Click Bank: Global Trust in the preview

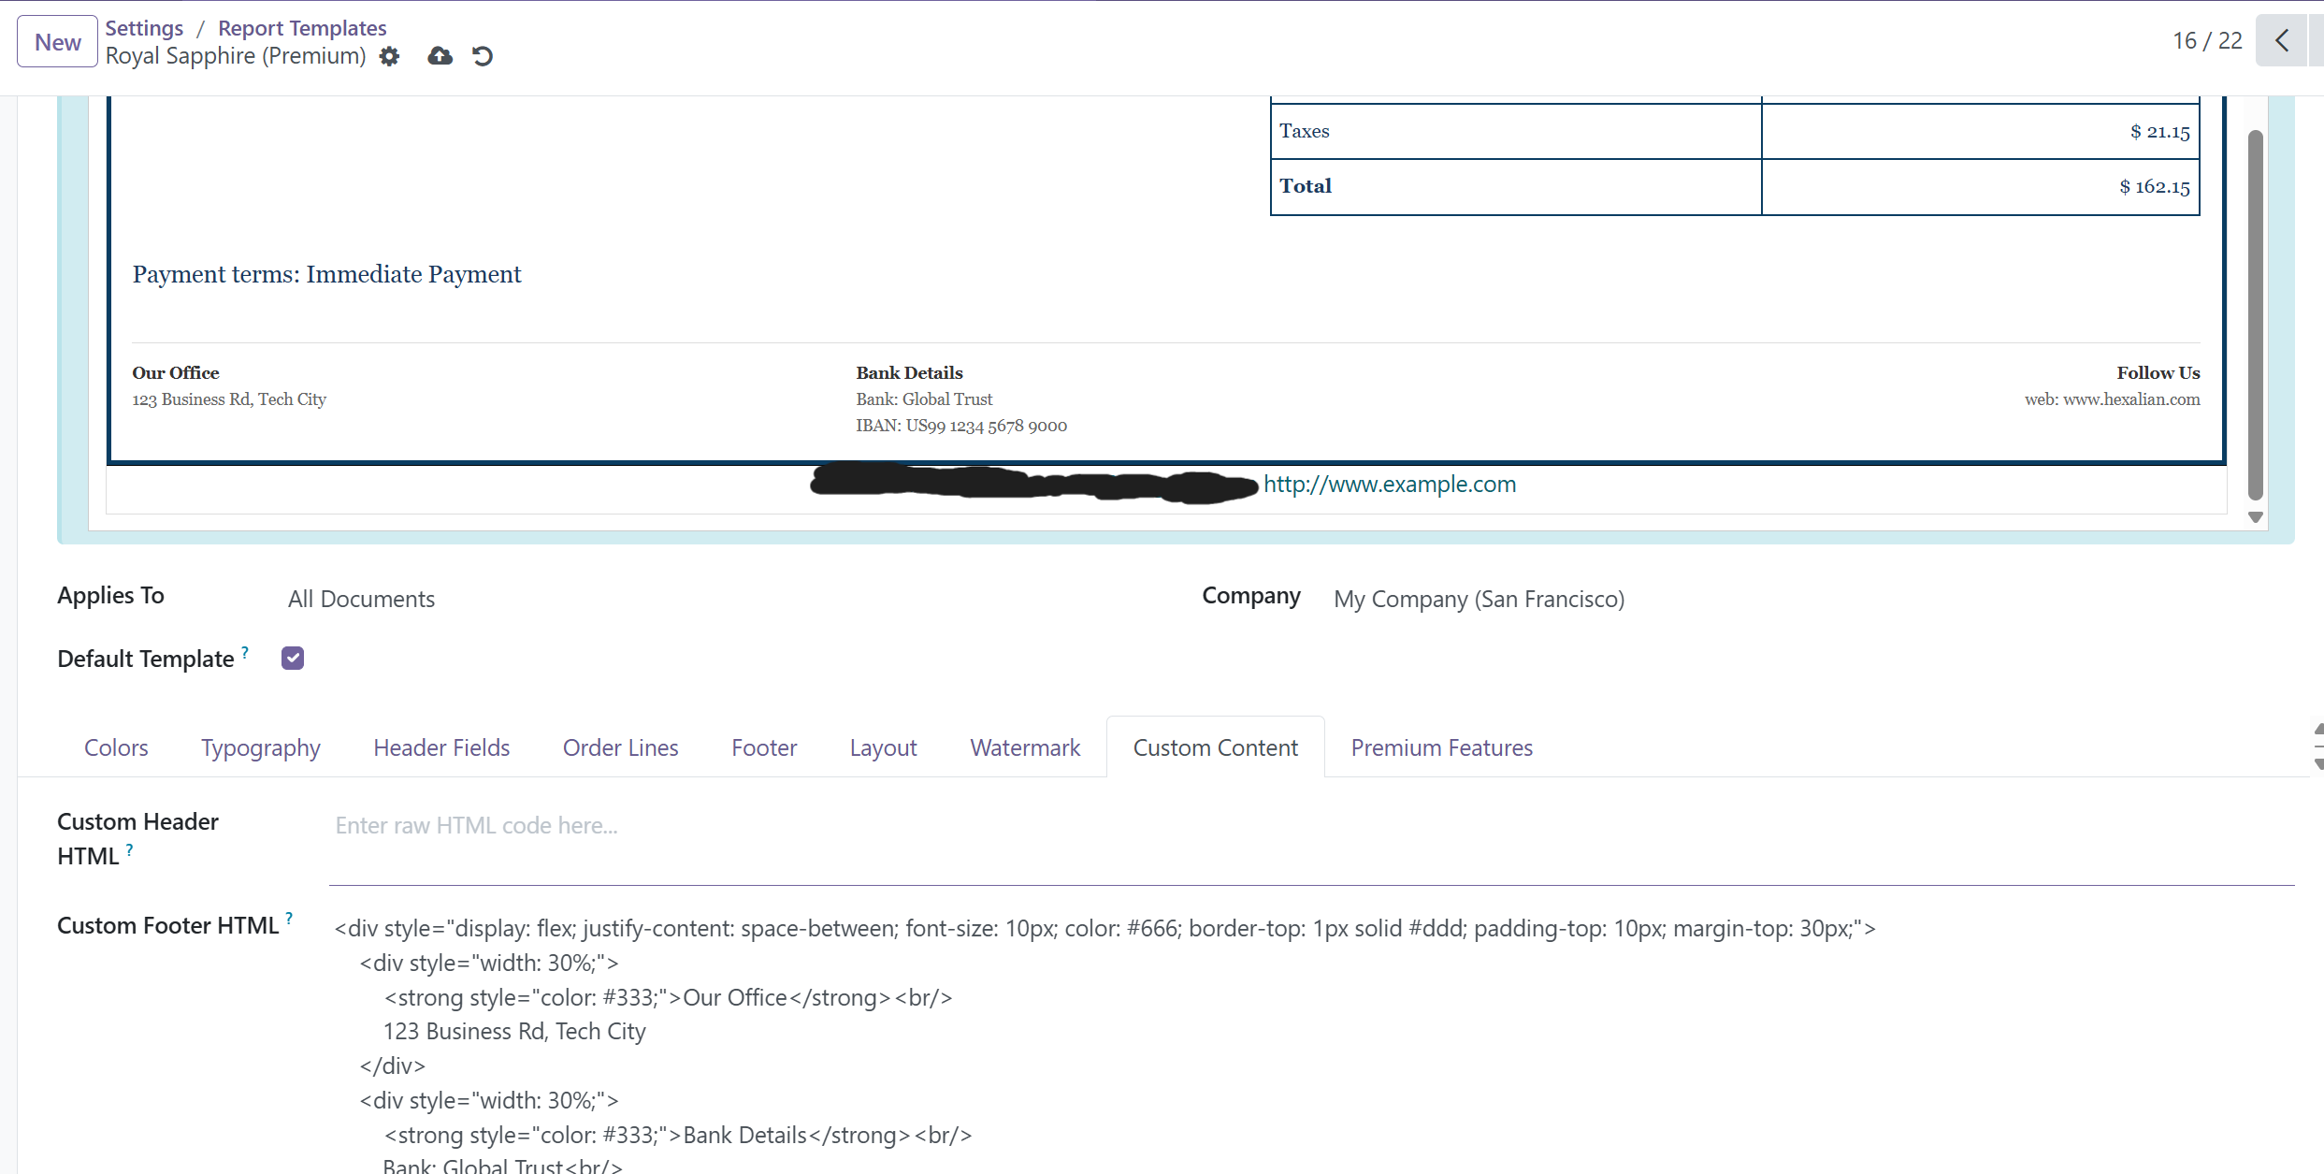[x=924, y=399]
